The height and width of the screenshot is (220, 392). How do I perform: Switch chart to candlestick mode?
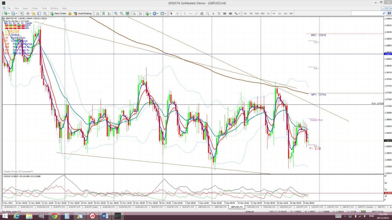[103, 13]
